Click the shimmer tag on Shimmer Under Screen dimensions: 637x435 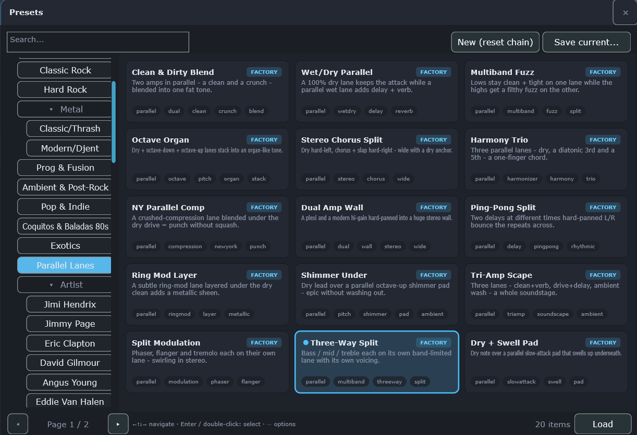(375, 314)
